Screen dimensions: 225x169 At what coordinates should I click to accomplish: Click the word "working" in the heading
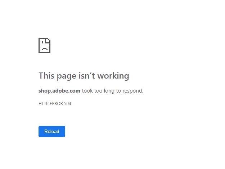[x=113, y=76]
